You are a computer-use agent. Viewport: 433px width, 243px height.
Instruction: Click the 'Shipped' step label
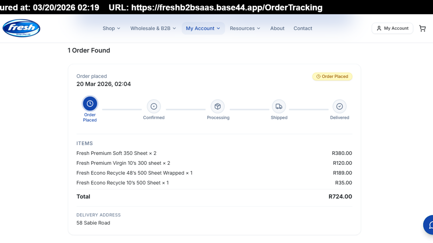point(279,117)
